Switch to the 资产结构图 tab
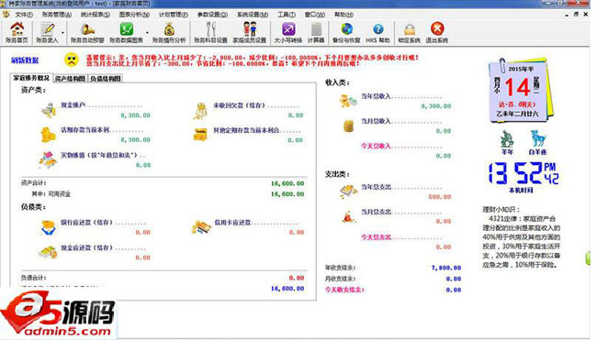Screen dimensions: 597x340 (x=70, y=79)
